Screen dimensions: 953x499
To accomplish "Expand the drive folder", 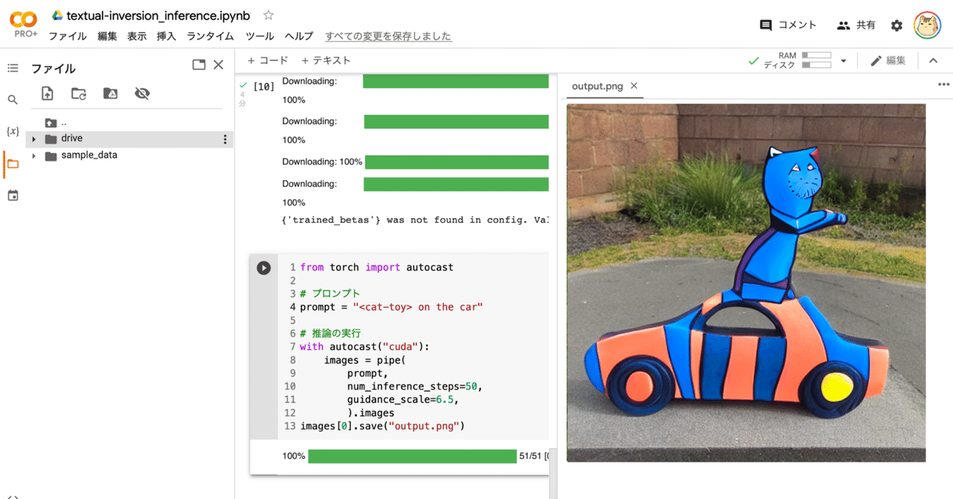I will (x=34, y=138).
